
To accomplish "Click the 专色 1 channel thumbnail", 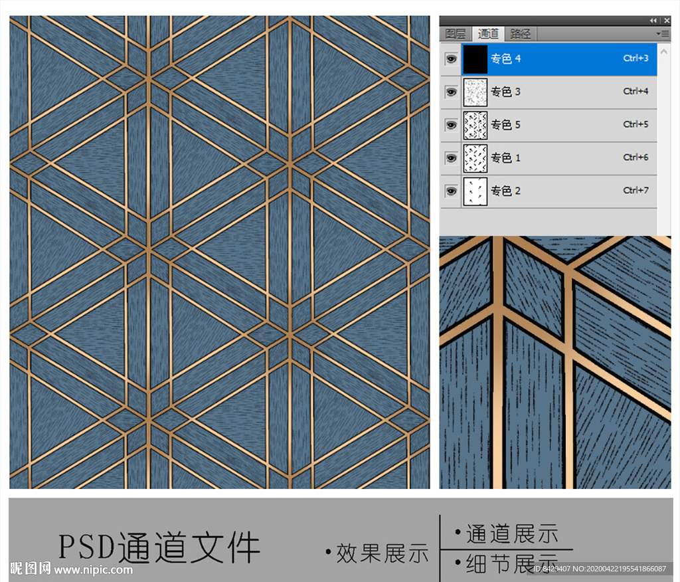I will [x=475, y=158].
